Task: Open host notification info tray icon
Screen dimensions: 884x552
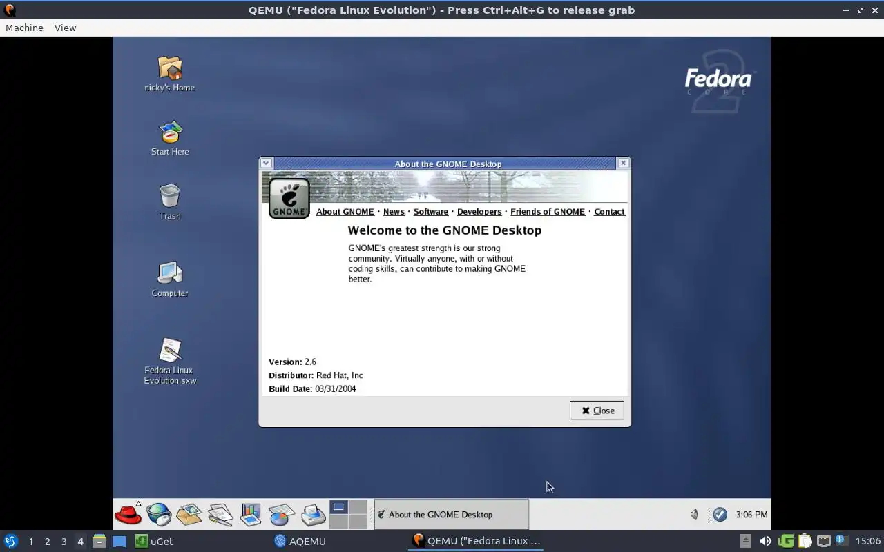Action: point(841,540)
